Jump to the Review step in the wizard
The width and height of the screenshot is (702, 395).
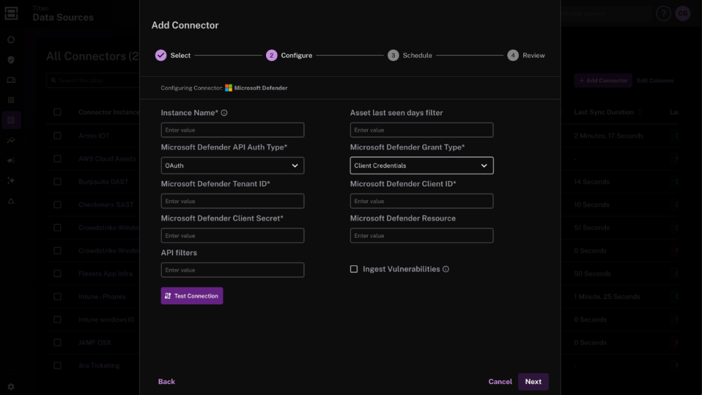526,56
